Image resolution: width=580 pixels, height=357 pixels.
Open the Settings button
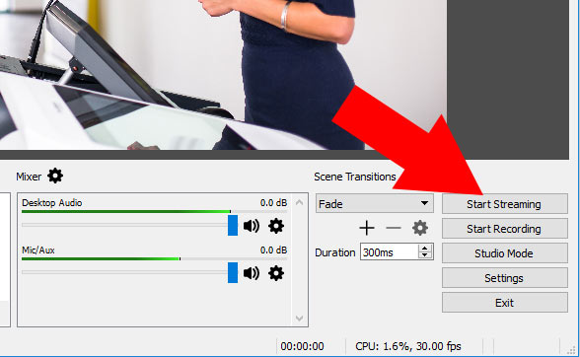click(x=505, y=278)
